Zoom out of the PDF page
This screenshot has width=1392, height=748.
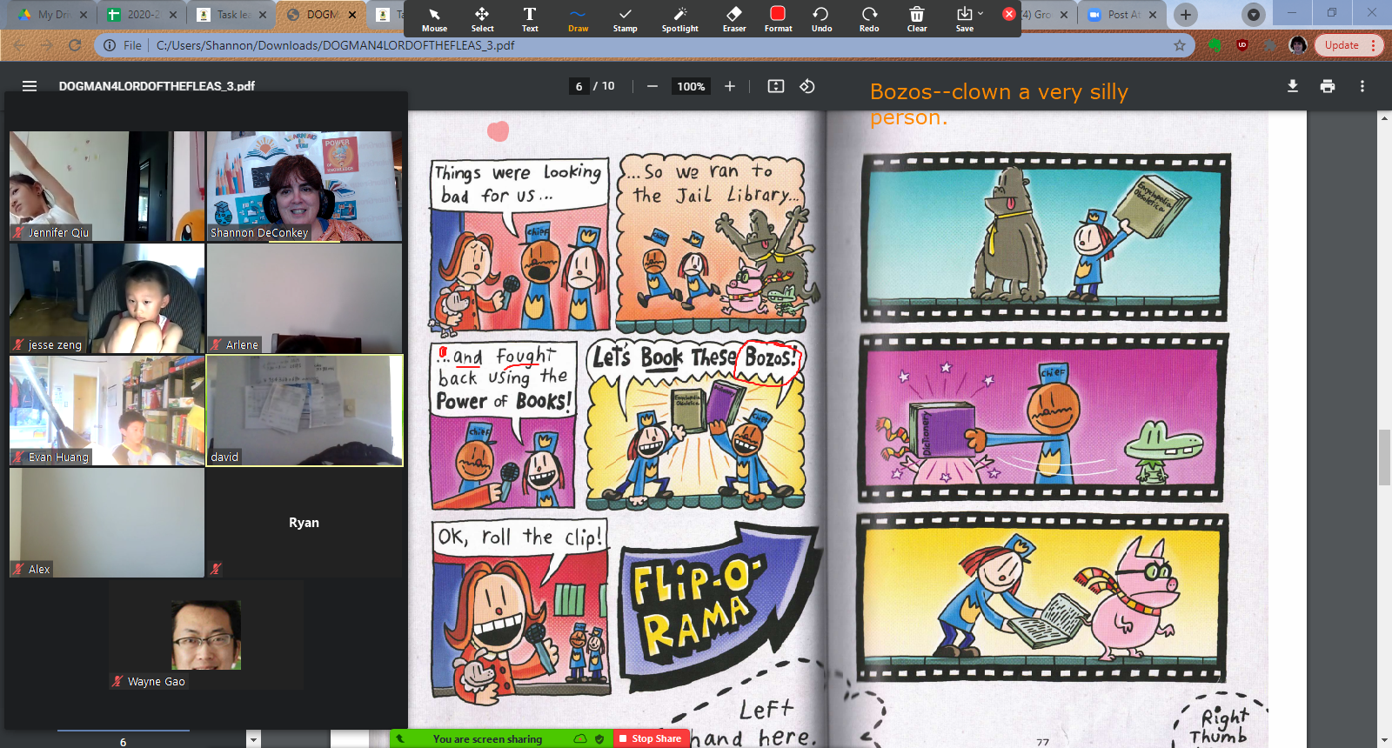(x=652, y=86)
